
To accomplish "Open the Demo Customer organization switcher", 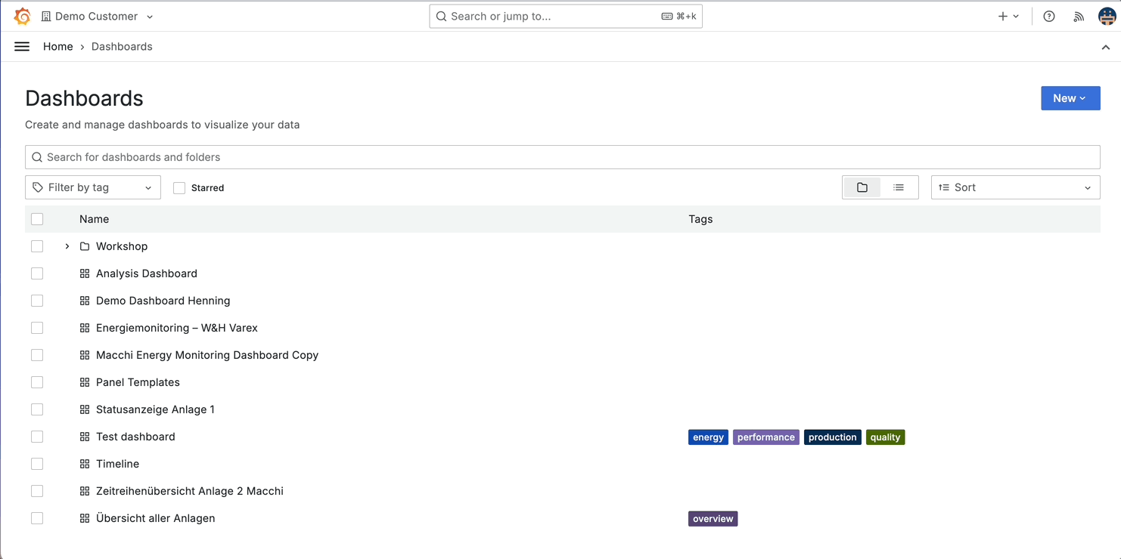I will tap(97, 15).
